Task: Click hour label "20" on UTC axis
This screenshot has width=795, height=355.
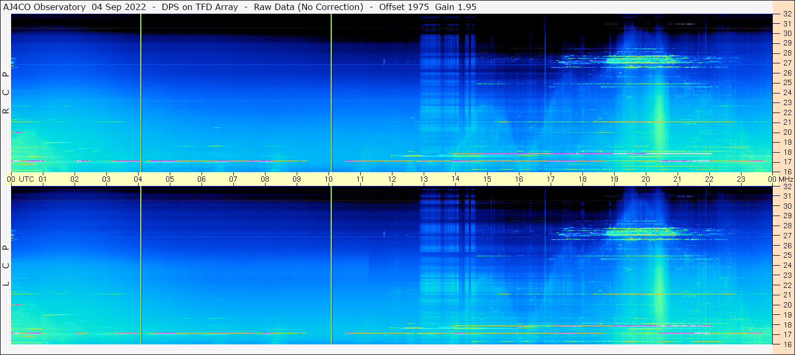Action: point(646,179)
